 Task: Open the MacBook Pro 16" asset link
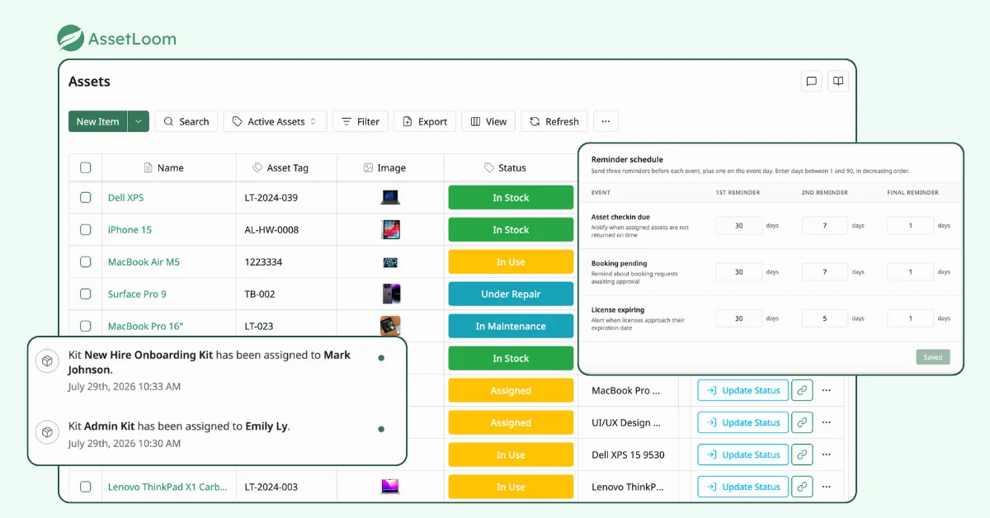click(145, 326)
